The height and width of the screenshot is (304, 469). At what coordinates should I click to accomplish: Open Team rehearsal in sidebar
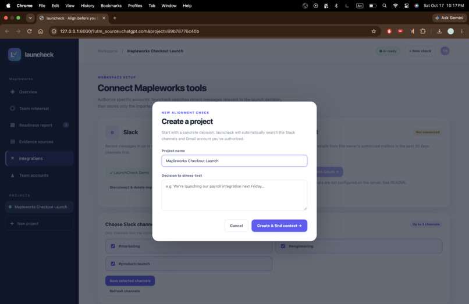pos(39,108)
